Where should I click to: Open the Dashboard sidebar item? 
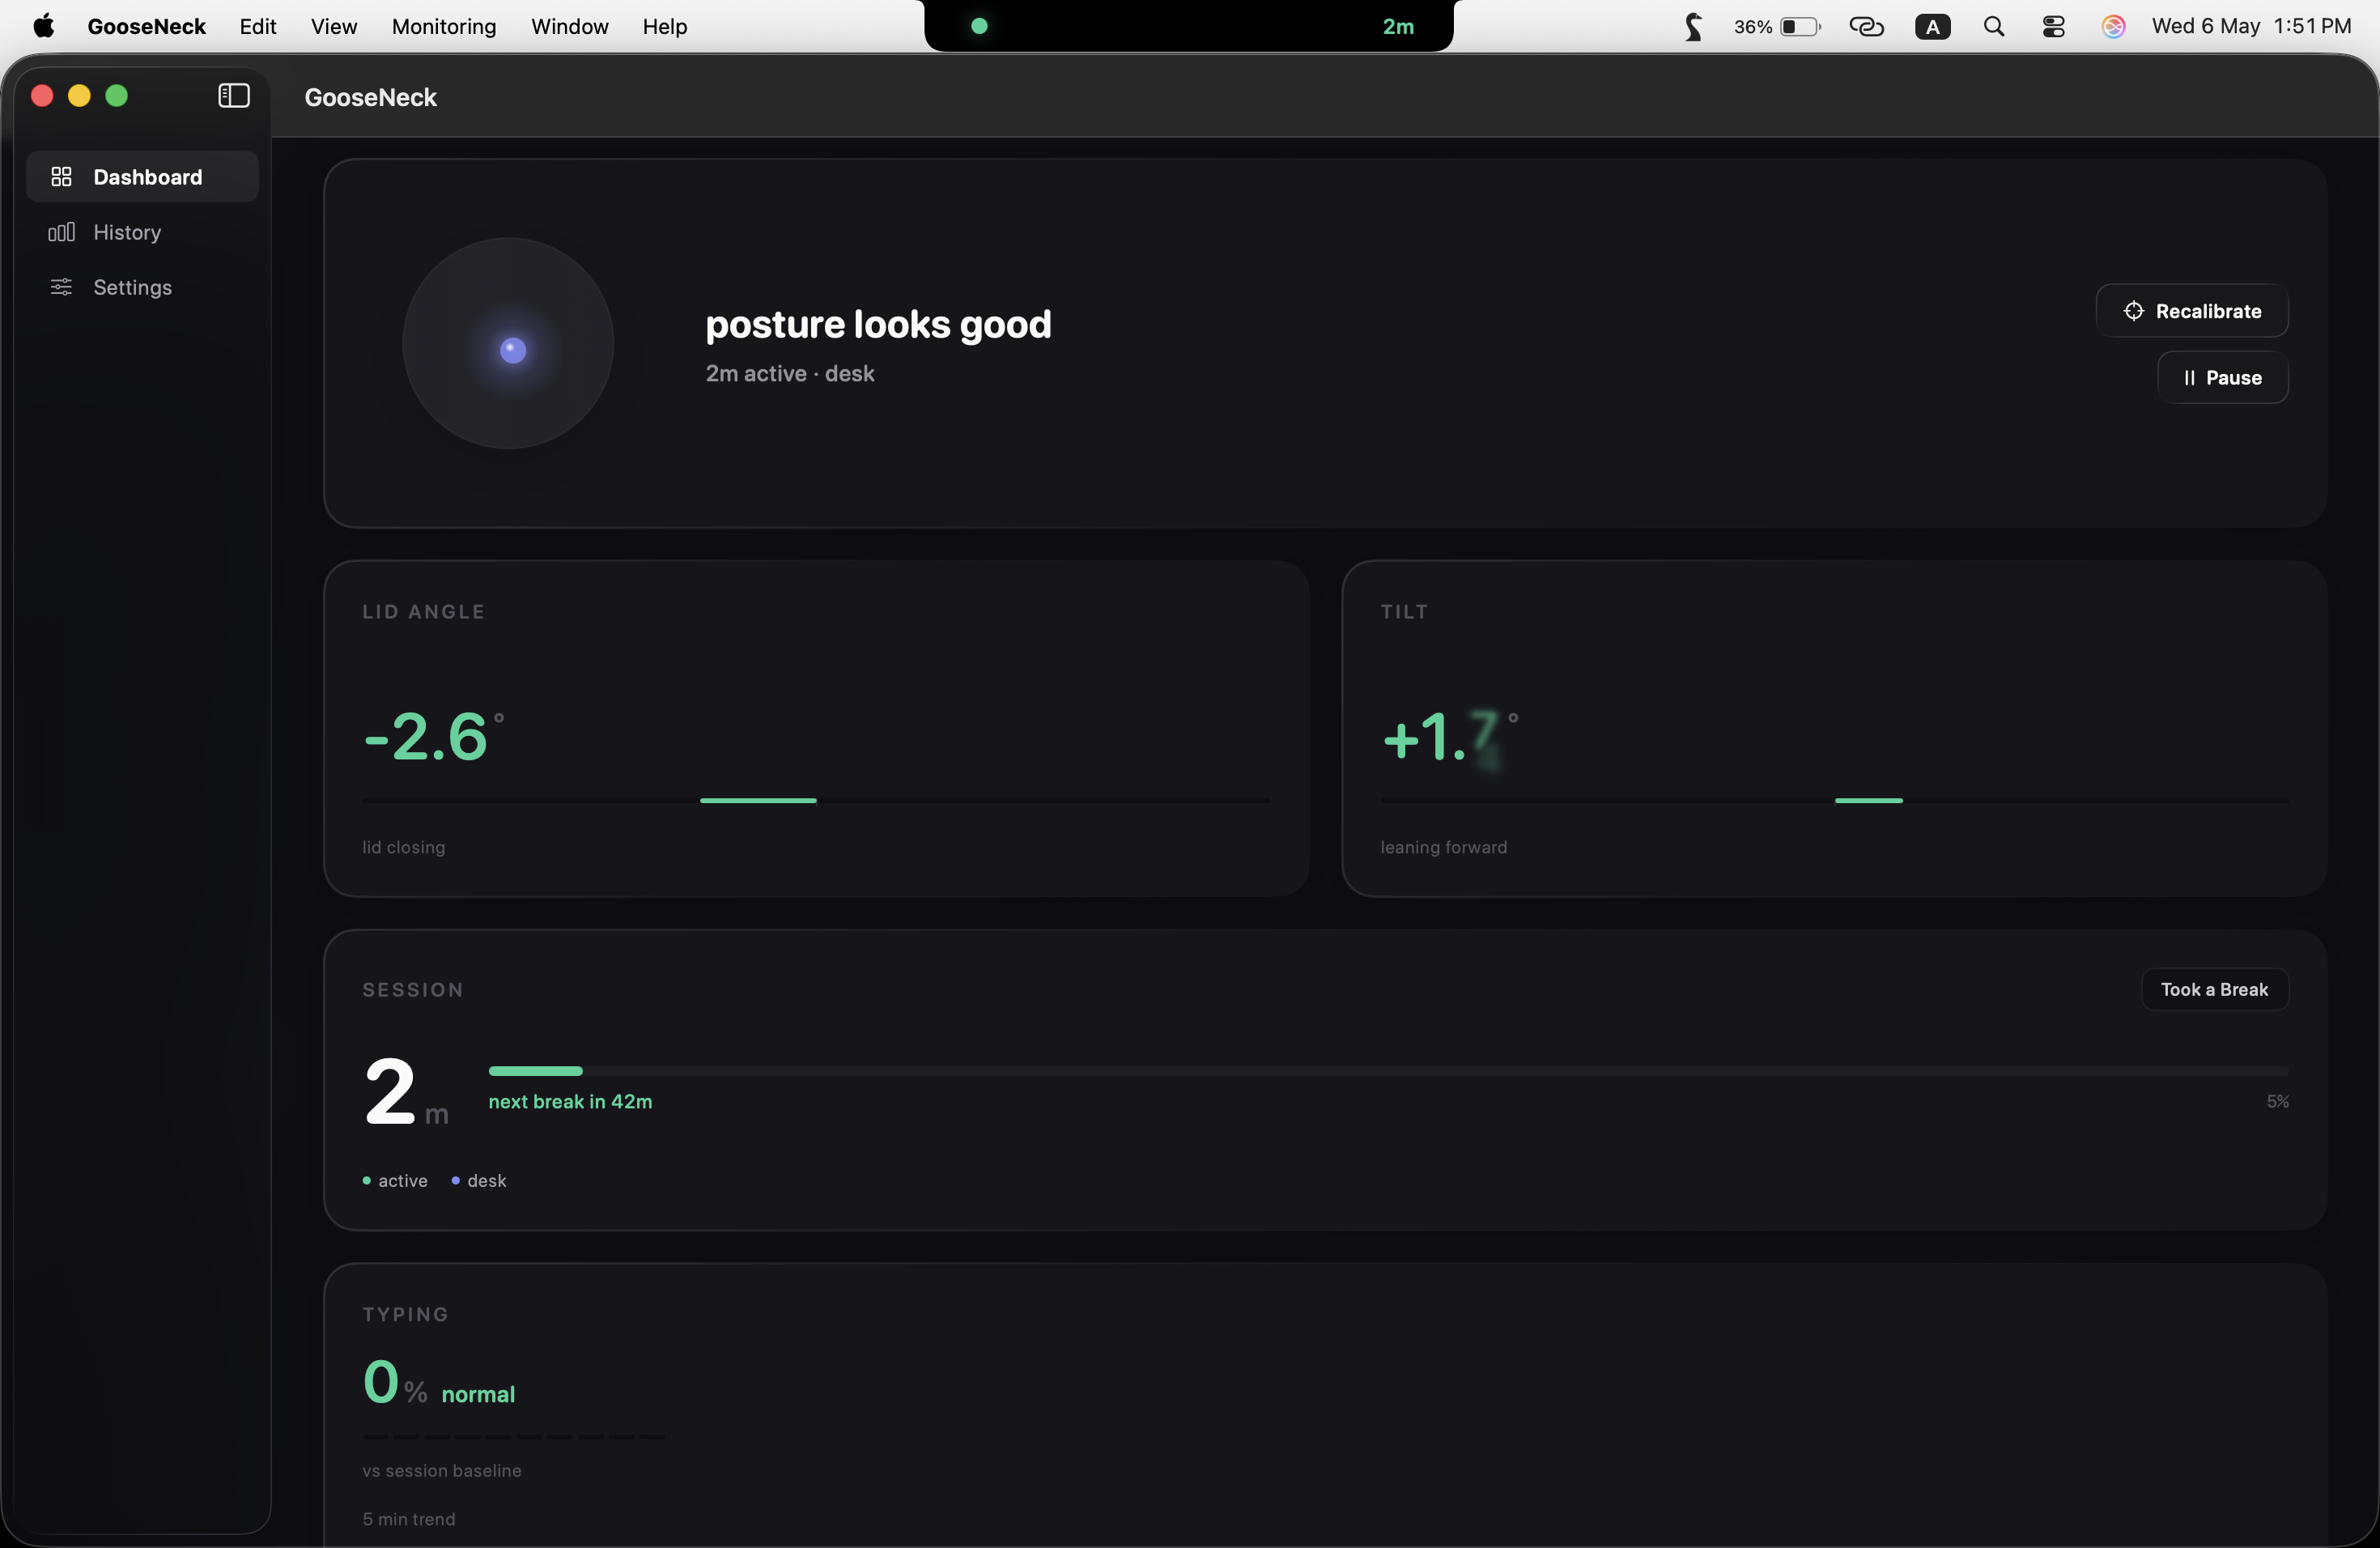142,177
